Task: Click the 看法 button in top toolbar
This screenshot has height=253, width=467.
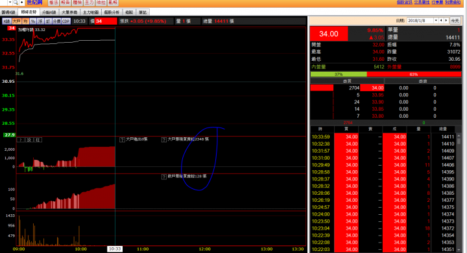Action: [x=53, y=3]
